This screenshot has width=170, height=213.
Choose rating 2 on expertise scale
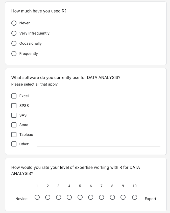(48, 197)
